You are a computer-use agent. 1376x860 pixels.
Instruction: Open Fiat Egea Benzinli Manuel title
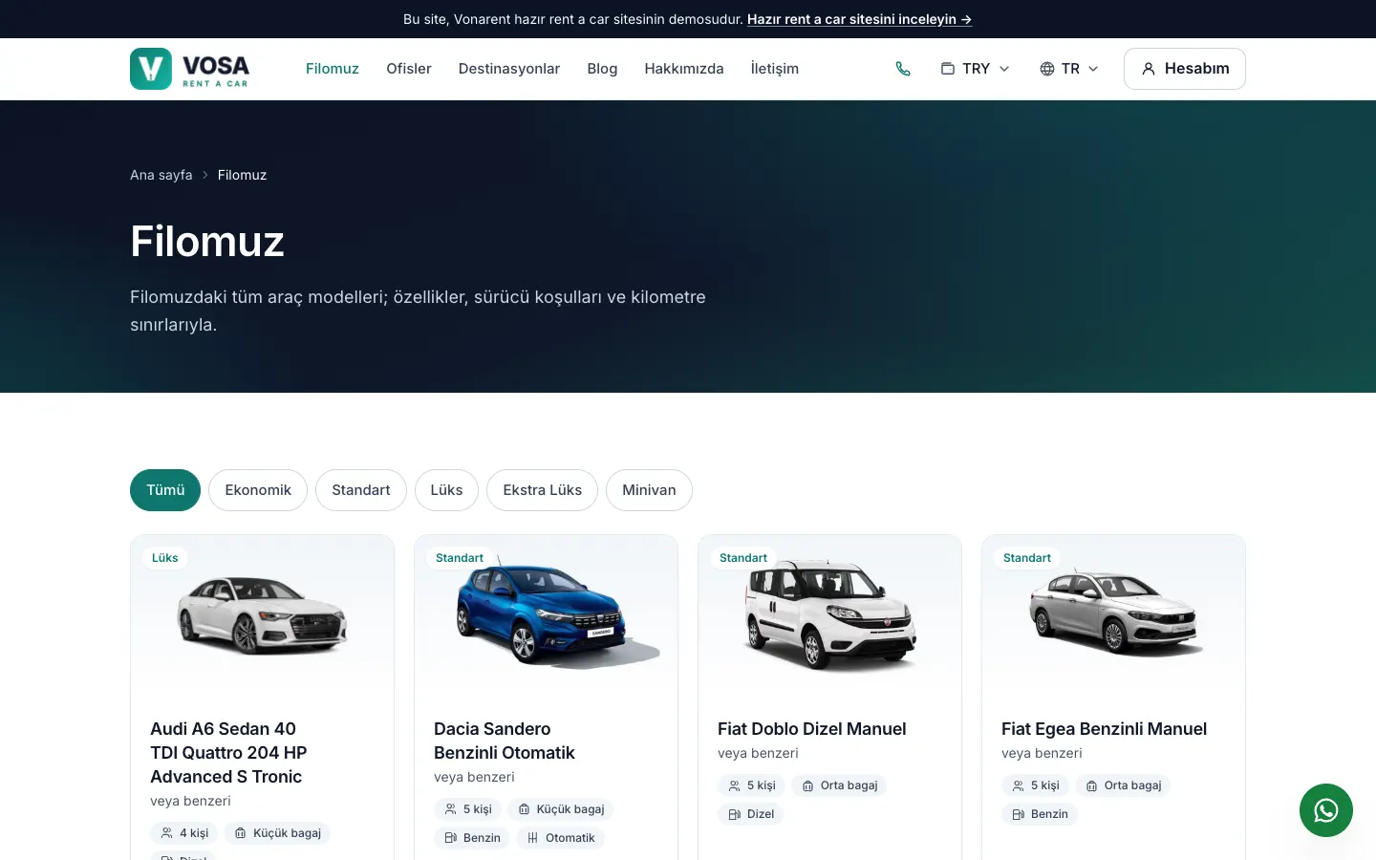pyautogui.click(x=1104, y=729)
